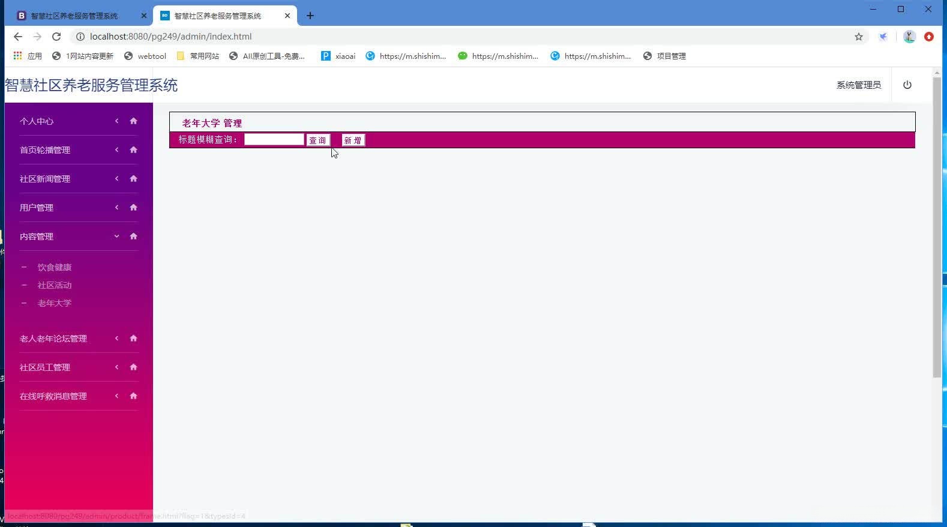This screenshot has height=527, width=947.
Task: Click the home icon beside 在线呼救消息管理
Action: tap(133, 396)
